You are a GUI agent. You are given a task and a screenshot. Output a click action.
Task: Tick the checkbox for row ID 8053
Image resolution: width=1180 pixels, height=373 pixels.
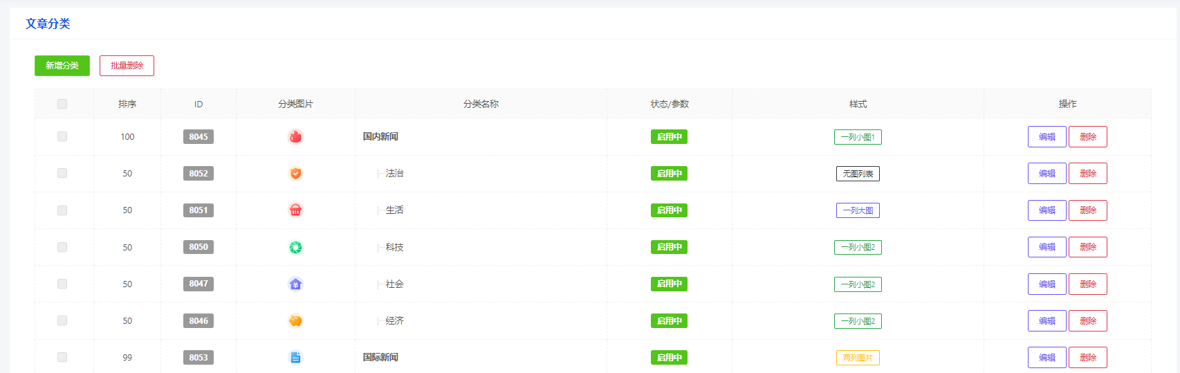coord(62,358)
